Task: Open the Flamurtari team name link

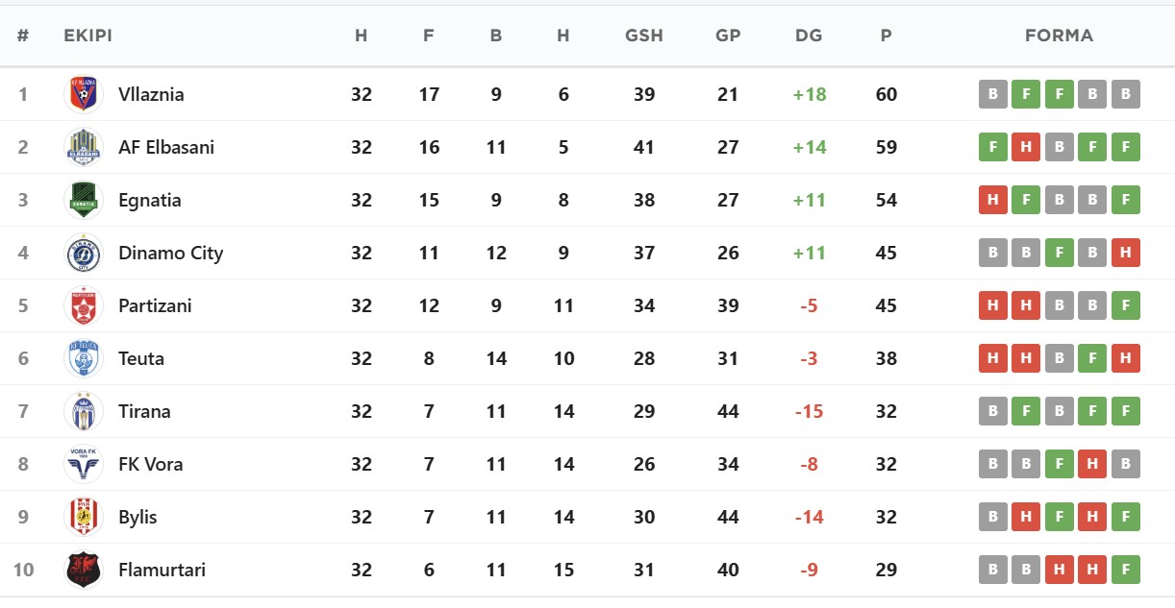Action: pos(162,570)
